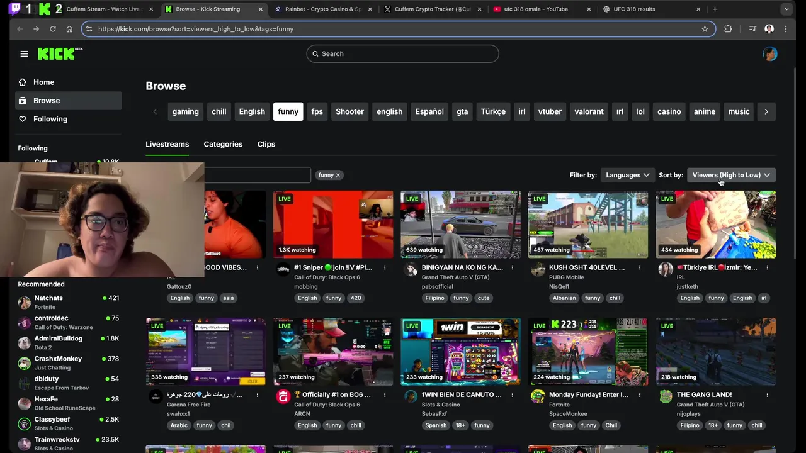This screenshot has width=806, height=453.
Task: Go to Home in sidebar
Action: pyautogui.click(x=69, y=82)
